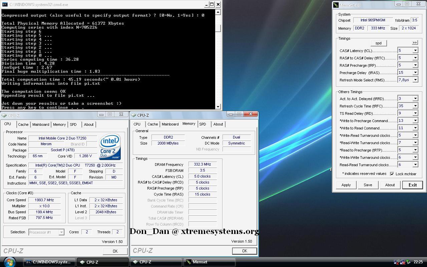Switch to Mainboard tab in left CPU-Z window

[x=41, y=124]
